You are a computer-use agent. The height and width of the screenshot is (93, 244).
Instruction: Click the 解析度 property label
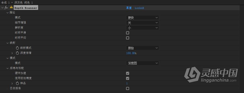(19, 28)
